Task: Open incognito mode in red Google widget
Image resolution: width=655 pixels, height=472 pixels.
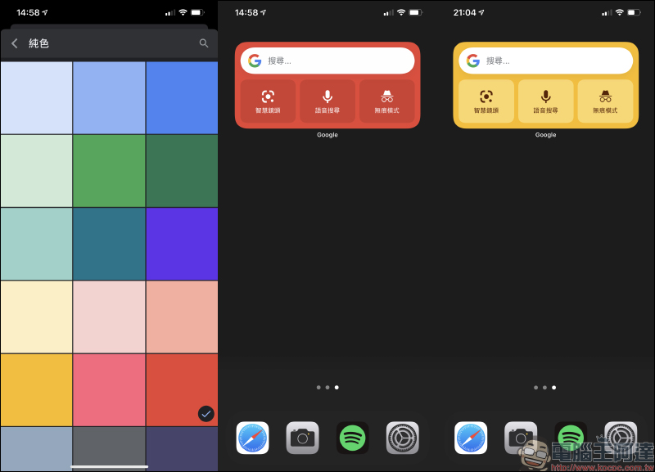Action: pos(386,101)
